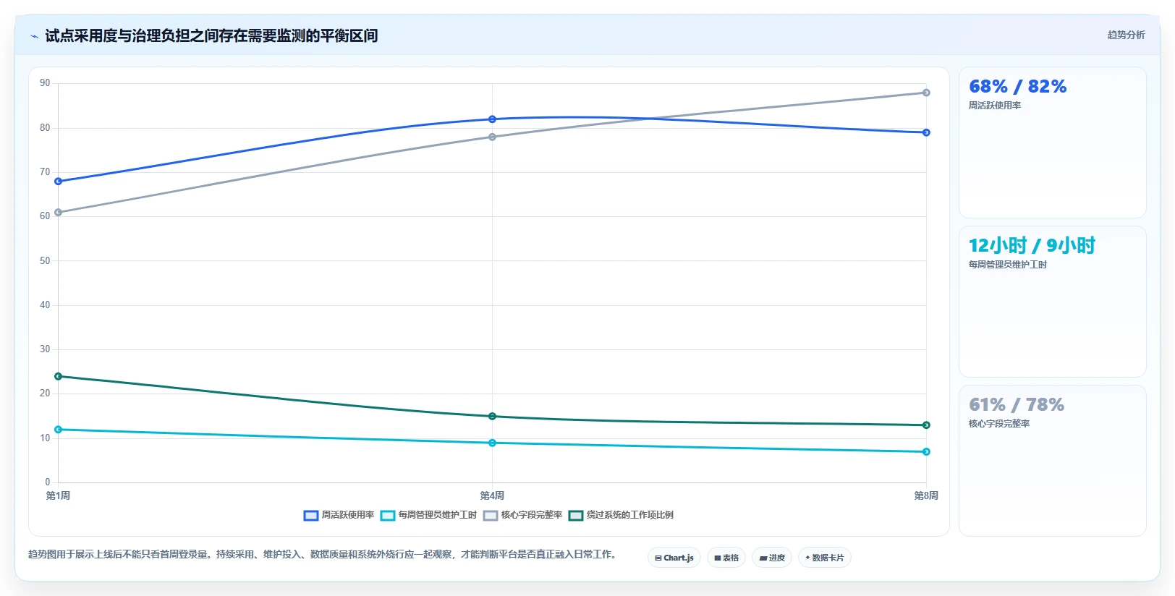Click the 周活跃使用率 legend label
Viewport: 1175px width, 596px height.
pyautogui.click(x=348, y=515)
